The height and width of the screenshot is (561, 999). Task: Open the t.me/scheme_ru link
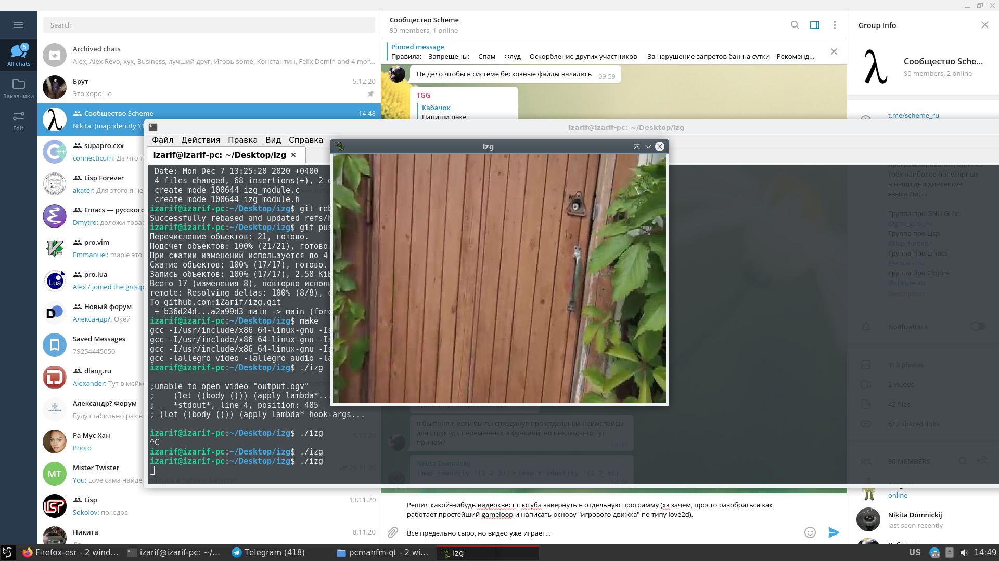tap(913, 115)
